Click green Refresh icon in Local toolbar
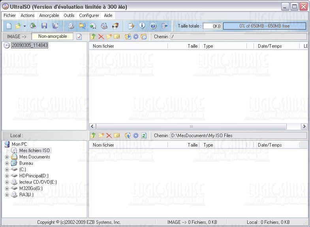Viewport: 310px width, 227px height. (144, 136)
